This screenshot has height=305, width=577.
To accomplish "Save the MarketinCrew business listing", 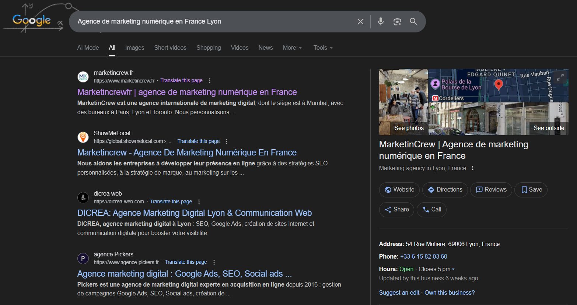I will click(x=531, y=190).
